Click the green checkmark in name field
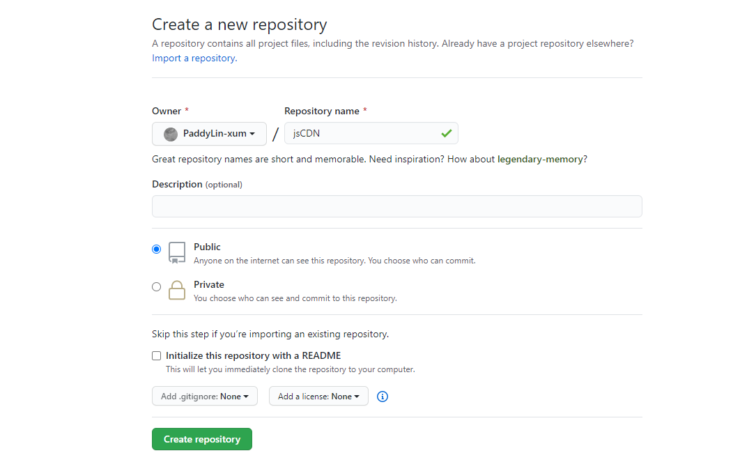This screenshot has width=756, height=469. [447, 134]
